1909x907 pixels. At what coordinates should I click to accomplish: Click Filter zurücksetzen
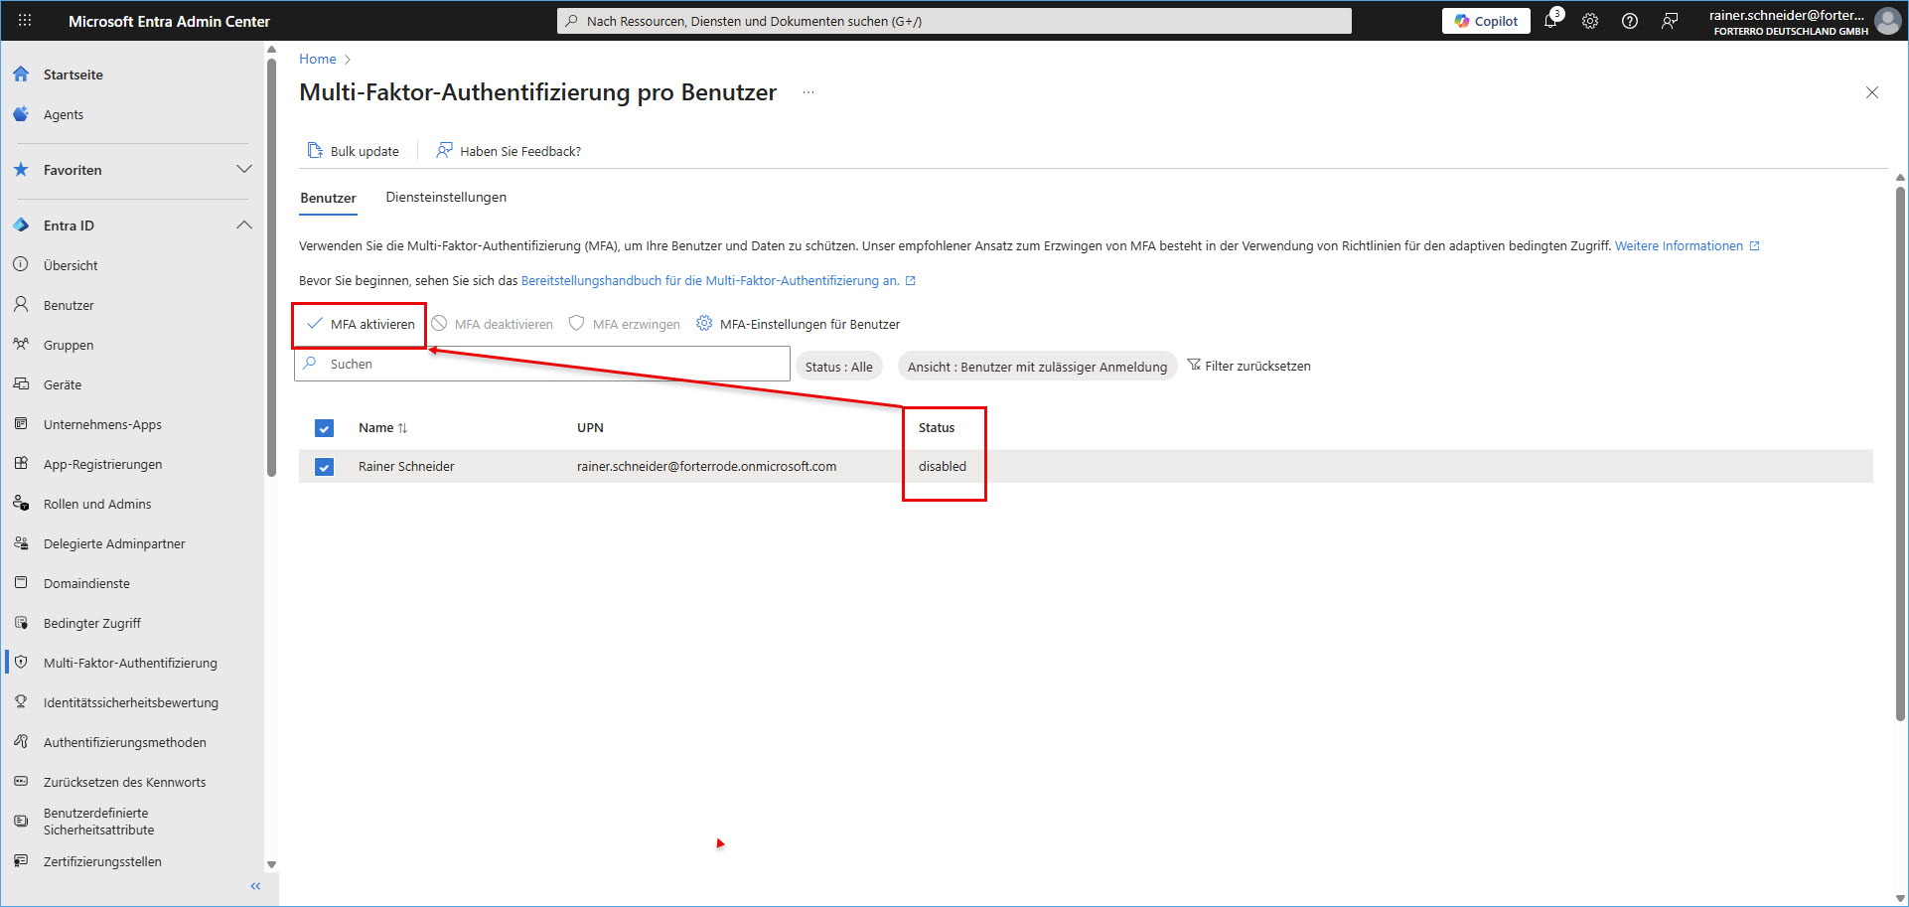coord(1248,366)
